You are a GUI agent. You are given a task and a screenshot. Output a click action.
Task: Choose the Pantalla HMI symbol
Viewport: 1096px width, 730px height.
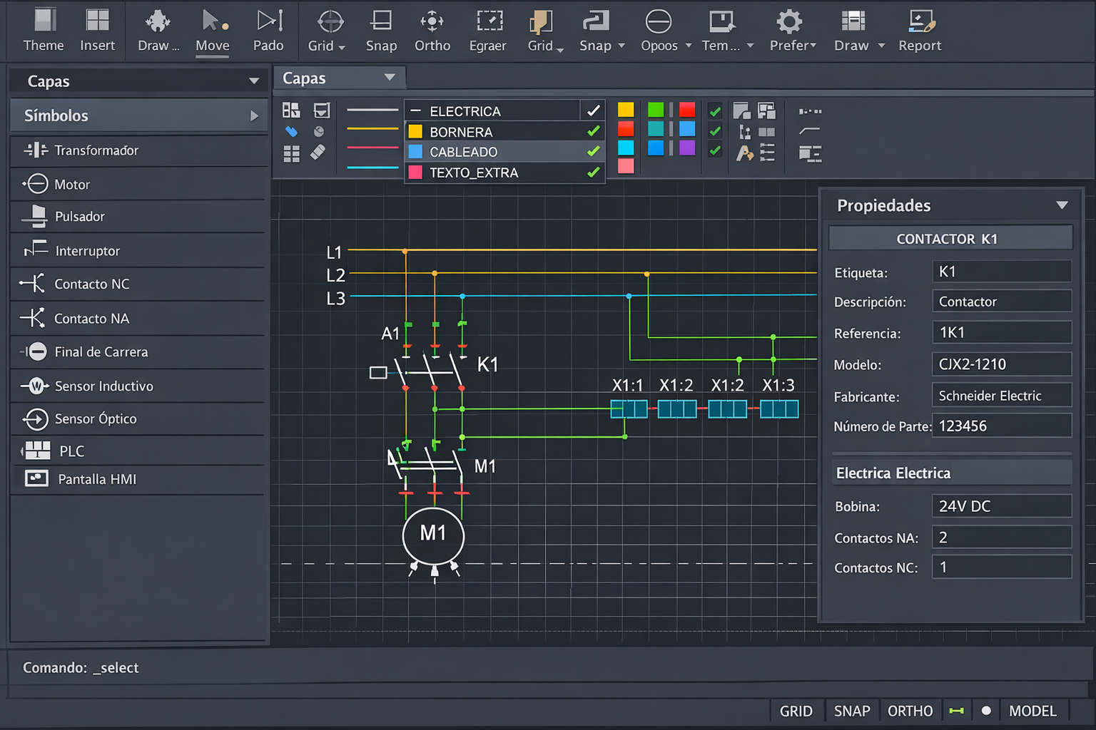click(x=138, y=479)
